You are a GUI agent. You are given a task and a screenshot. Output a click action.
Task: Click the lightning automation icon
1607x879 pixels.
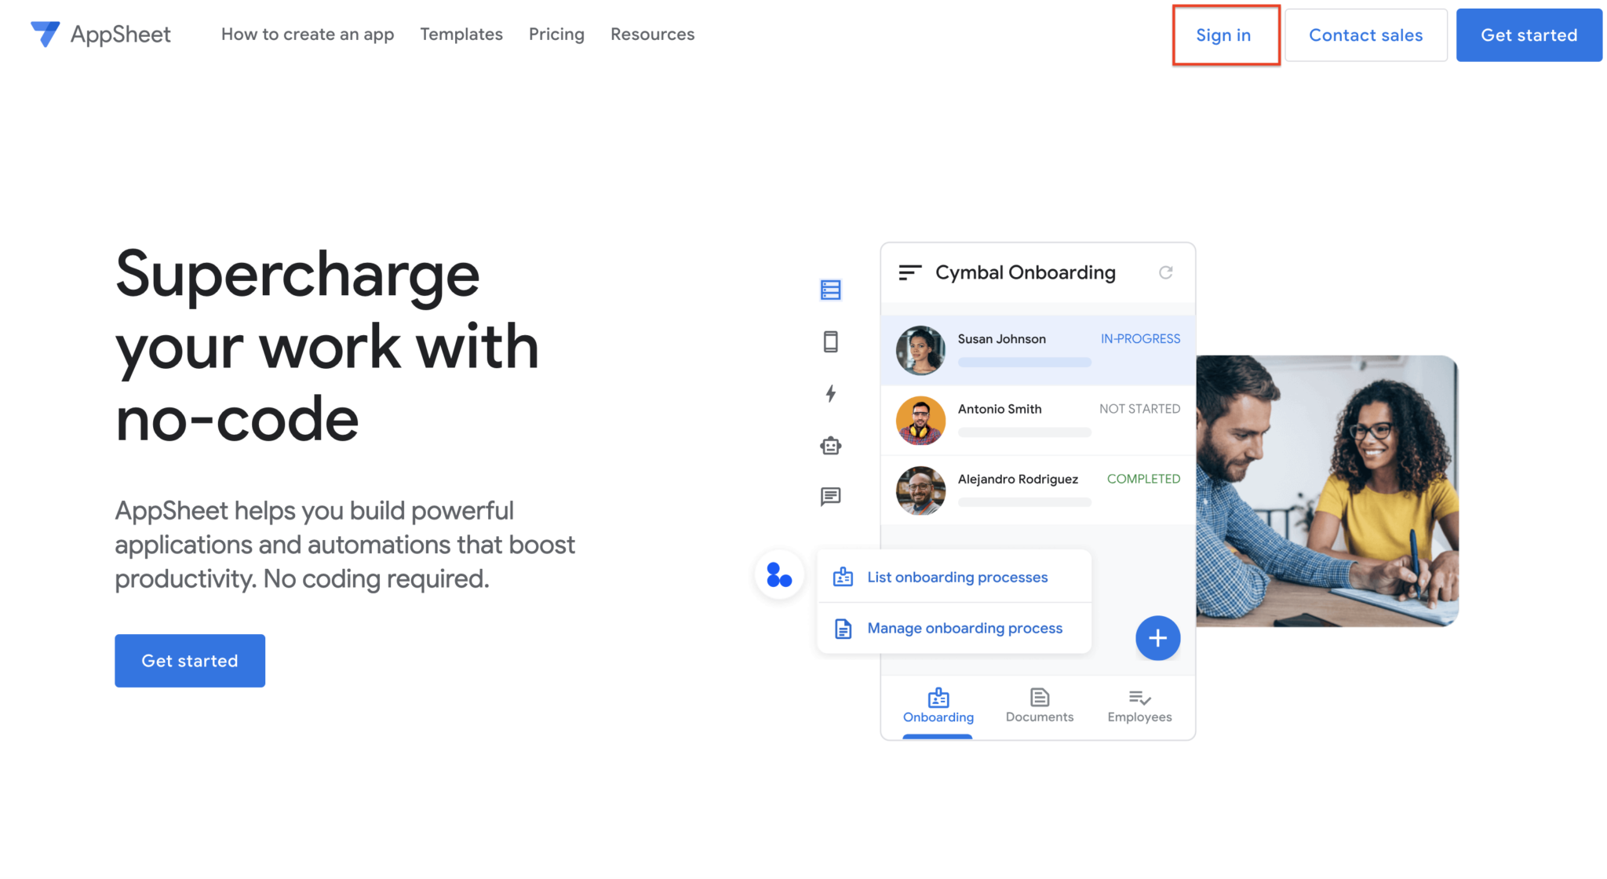point(830,394)
